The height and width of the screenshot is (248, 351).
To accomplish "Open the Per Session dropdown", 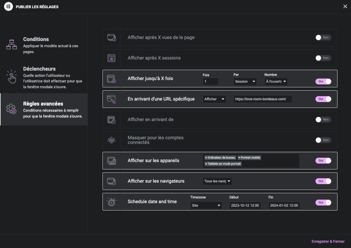I will (x=245, y=81).
